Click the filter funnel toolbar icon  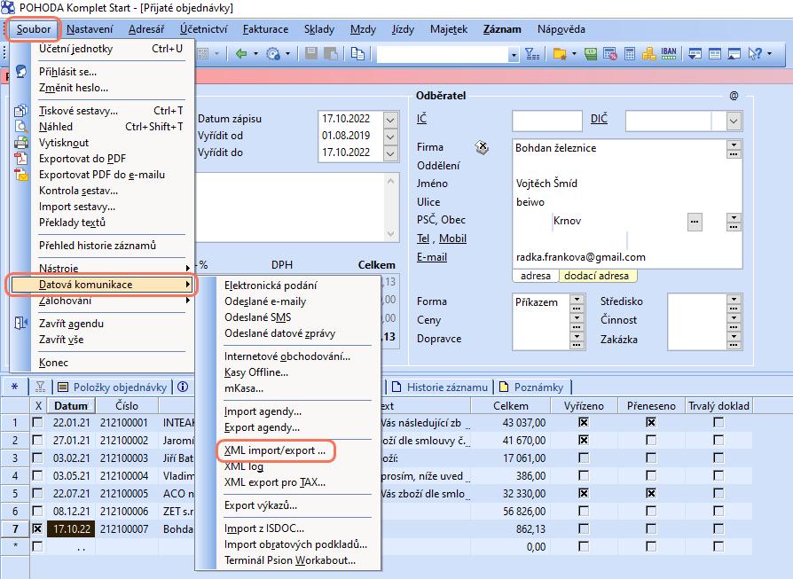tap(532, 53)
